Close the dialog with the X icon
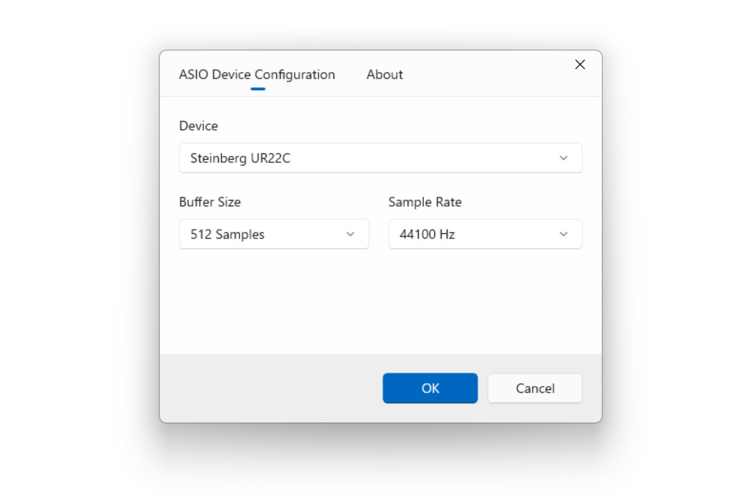The image size is (742, 503). pos(580,65)
